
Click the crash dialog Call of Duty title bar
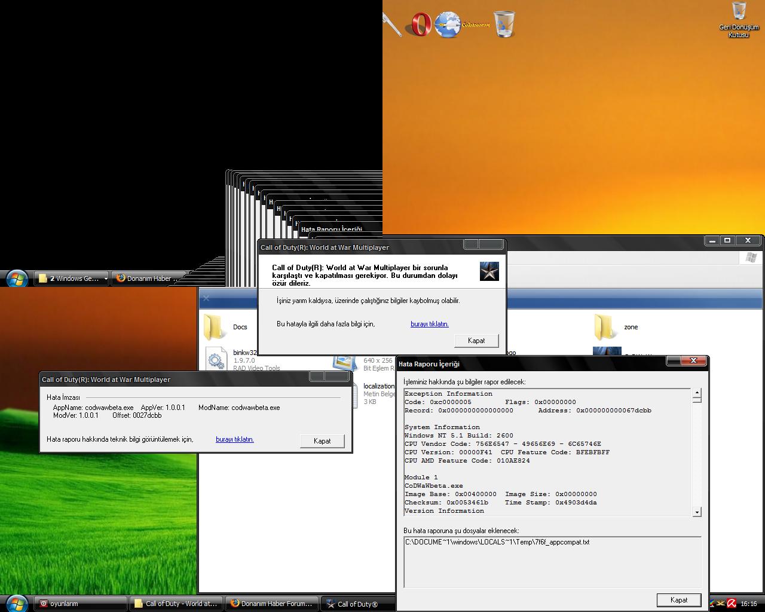[x=360, y=247]
